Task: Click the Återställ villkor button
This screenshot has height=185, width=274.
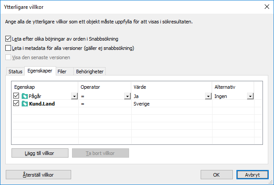Action: pyautogui.click(x=38, y=175)
